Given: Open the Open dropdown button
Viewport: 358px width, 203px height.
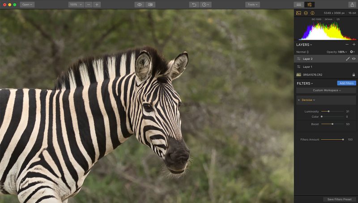Looking at the screenshot, I should point(27,4).
